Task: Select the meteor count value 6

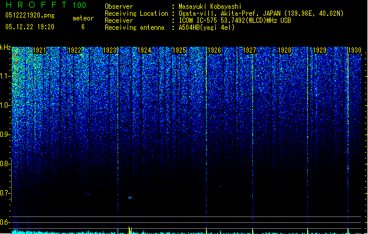Action: pos(83,27)
